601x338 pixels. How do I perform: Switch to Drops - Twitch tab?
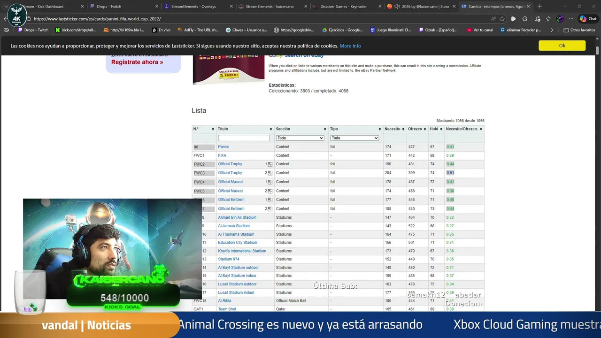[124, 7]
